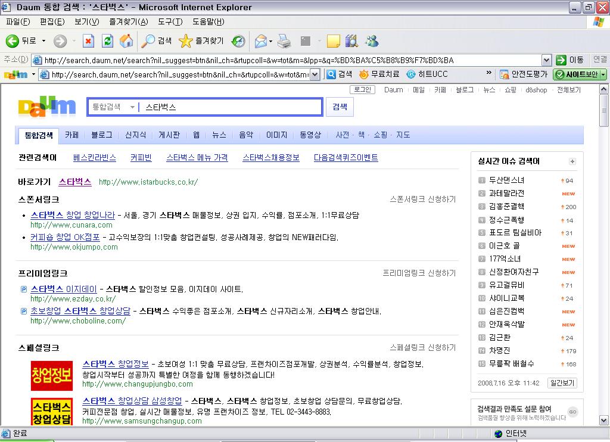
Task: Open the 스타벅스 이지데이 premium link
Action: tap(63, 289)
